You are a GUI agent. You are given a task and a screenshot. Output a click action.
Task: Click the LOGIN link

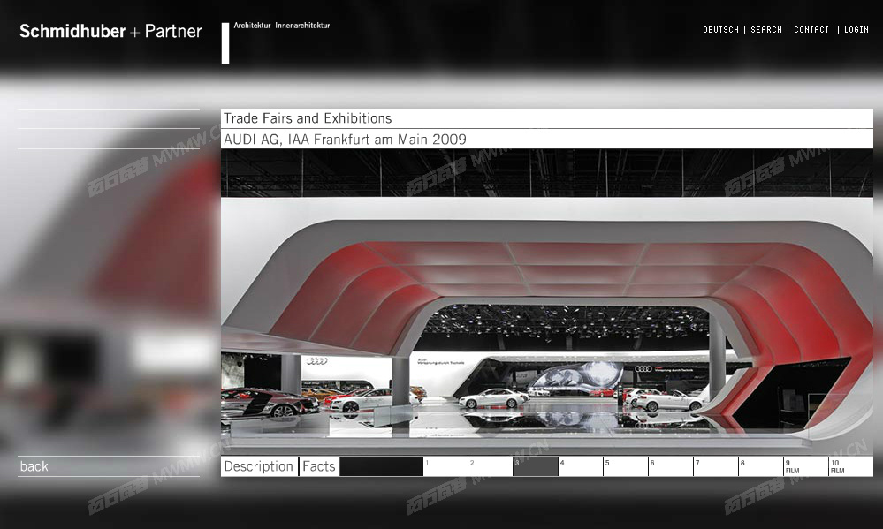click(856, 30)
